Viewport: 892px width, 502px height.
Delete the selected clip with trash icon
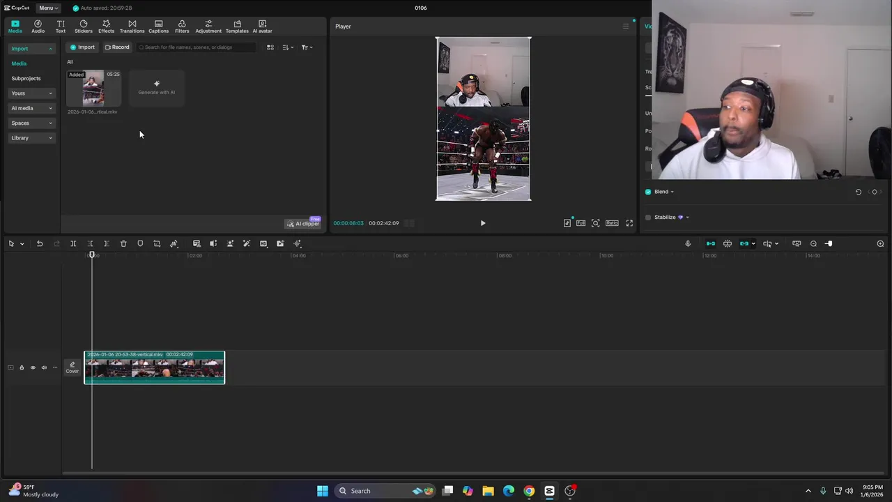[x=123, y=243]
